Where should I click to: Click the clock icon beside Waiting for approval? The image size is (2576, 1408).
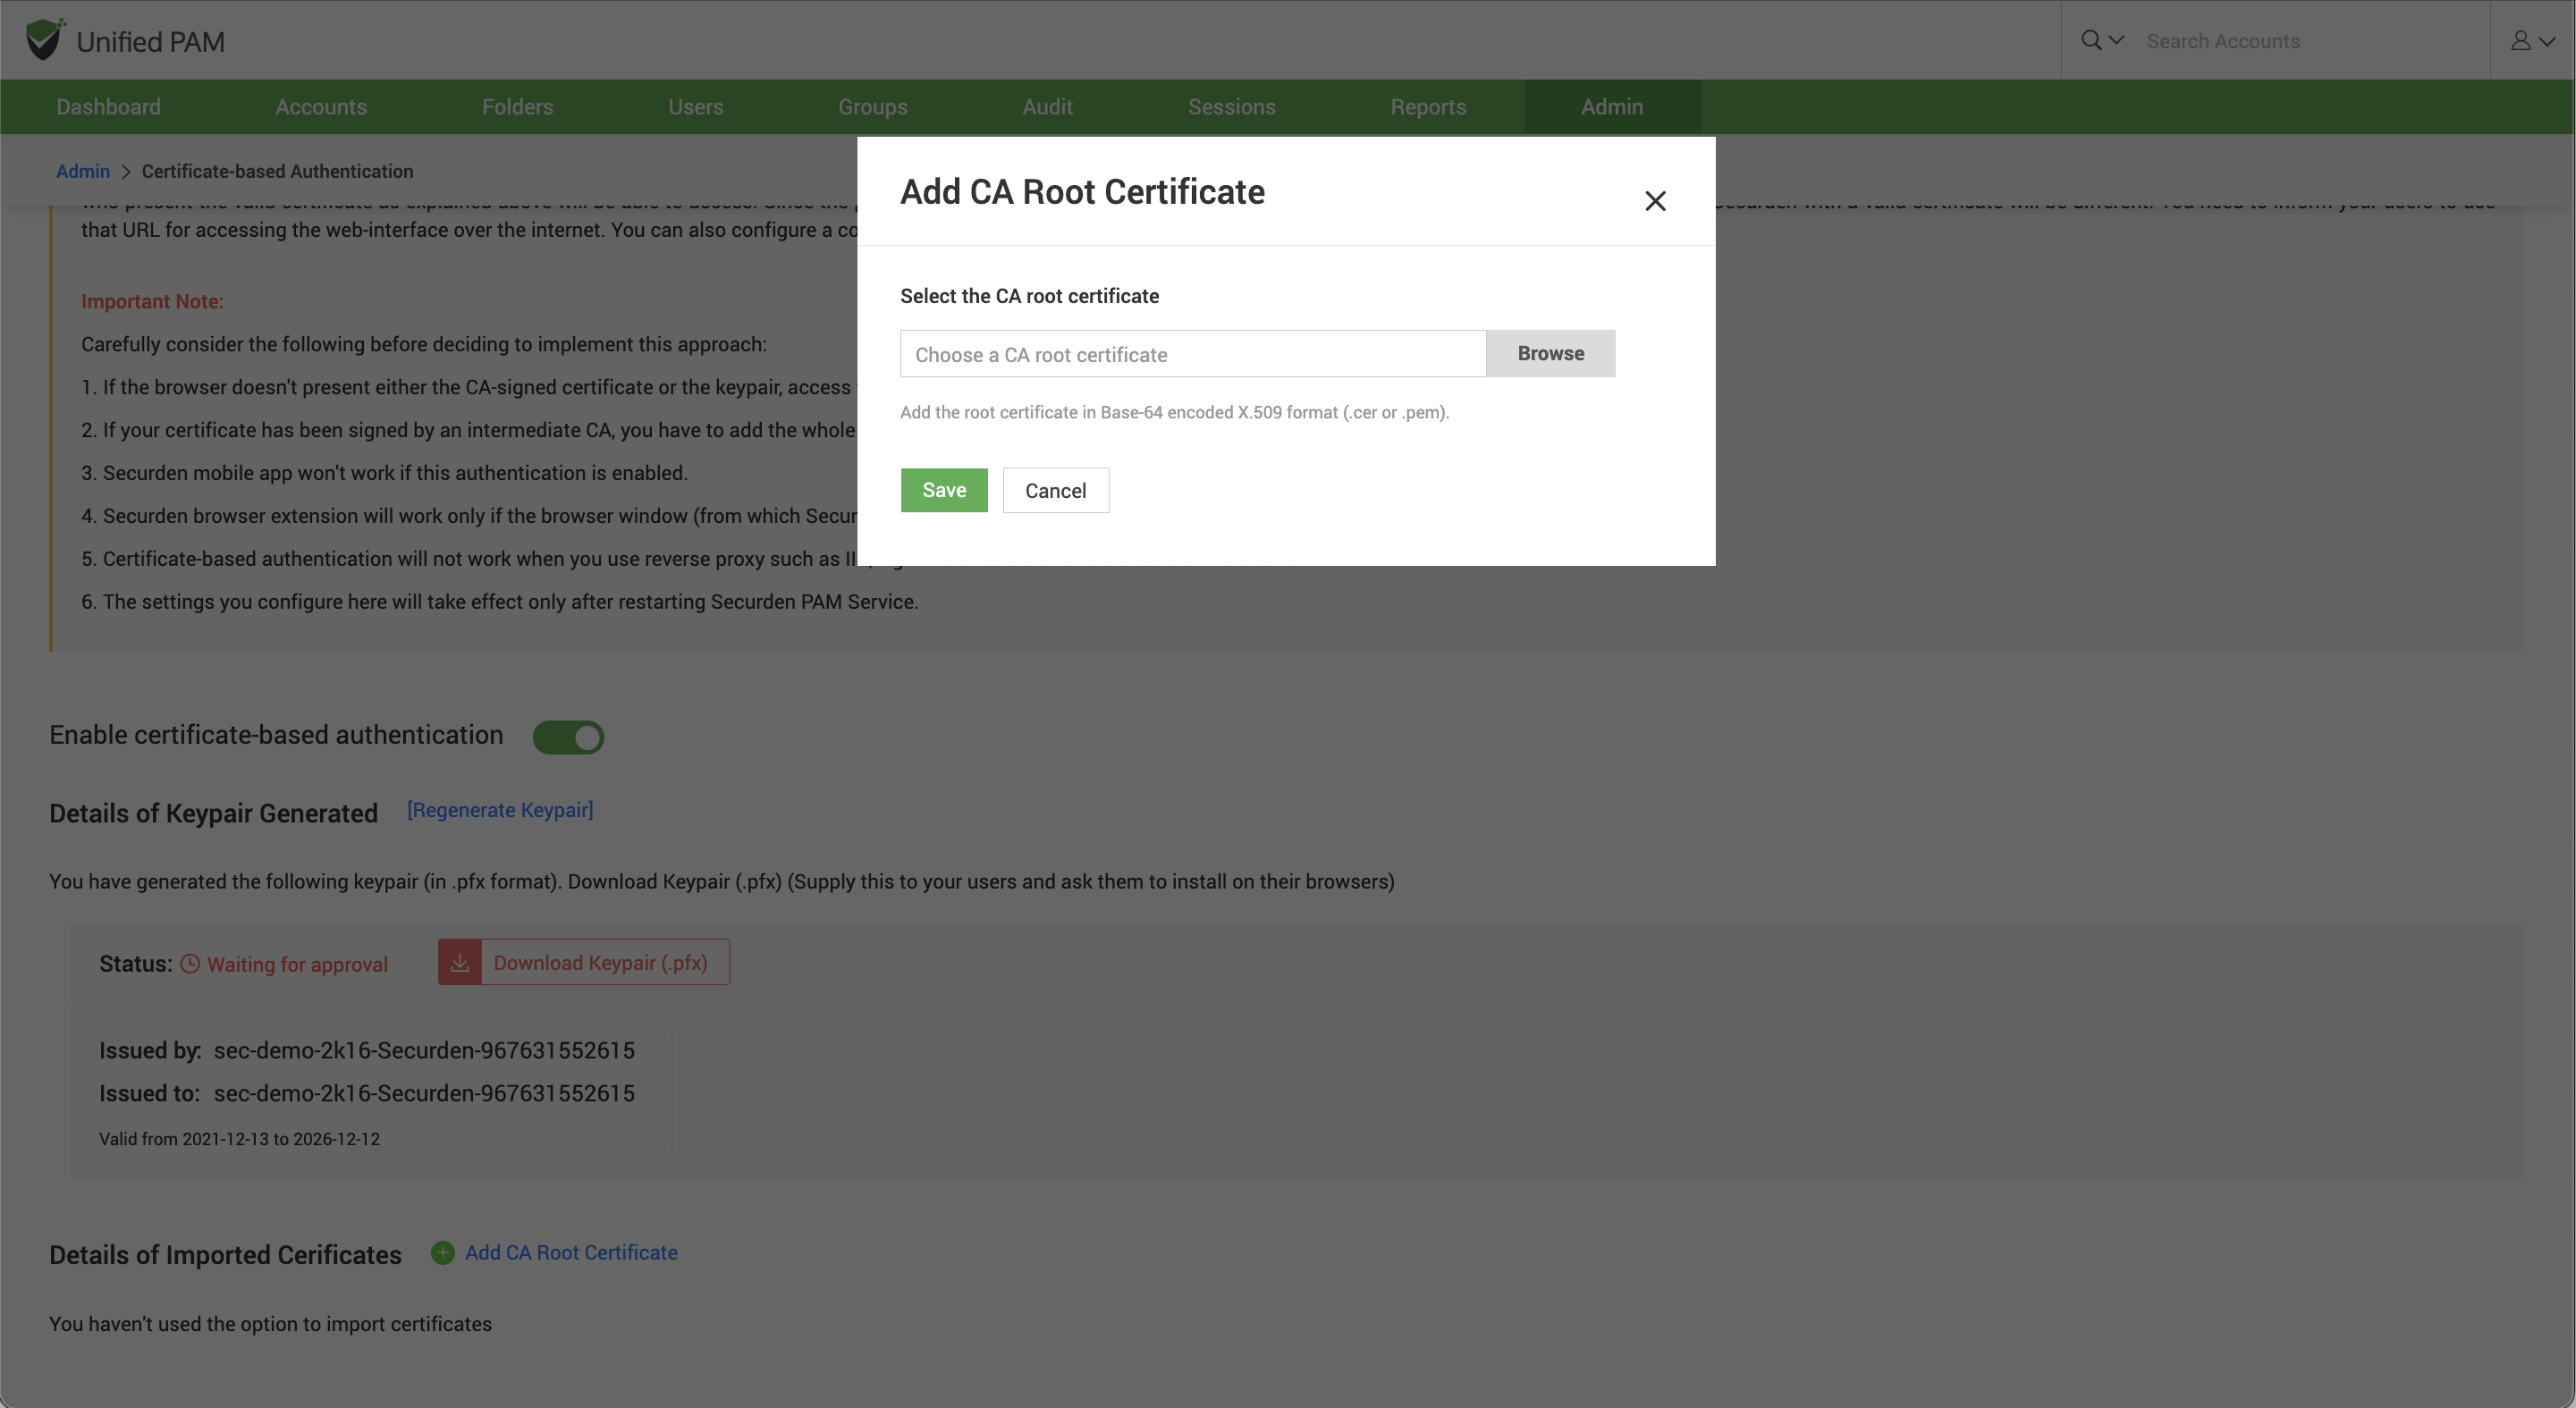[x=190, y=964]
